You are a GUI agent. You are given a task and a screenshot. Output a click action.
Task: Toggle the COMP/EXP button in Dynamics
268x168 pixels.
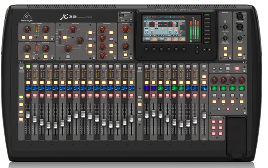coord(46,56)
